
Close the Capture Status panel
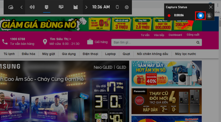[x=211, y=7]
